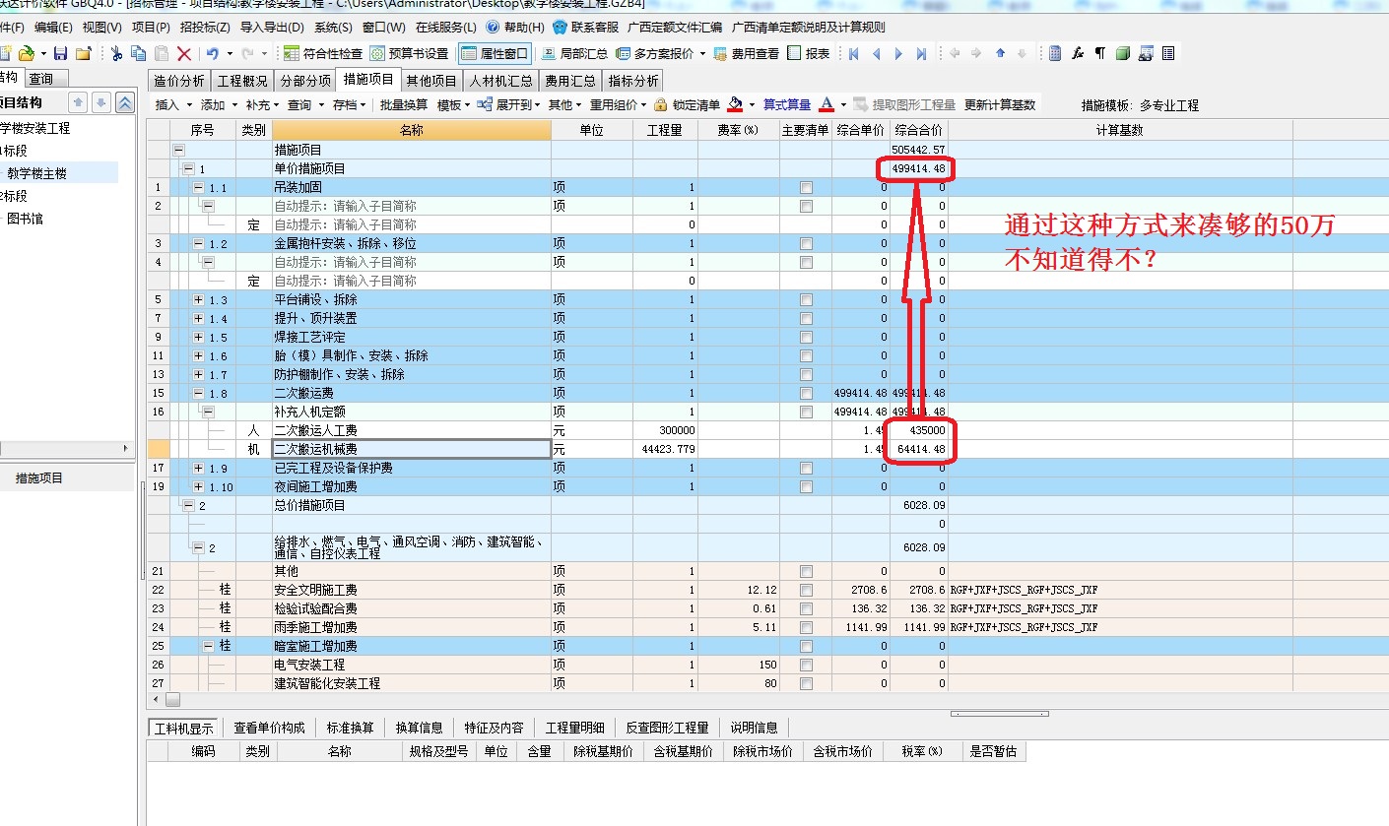
Task: Click the blue move-up arrow in toolbar
Action: [1000, 53]
